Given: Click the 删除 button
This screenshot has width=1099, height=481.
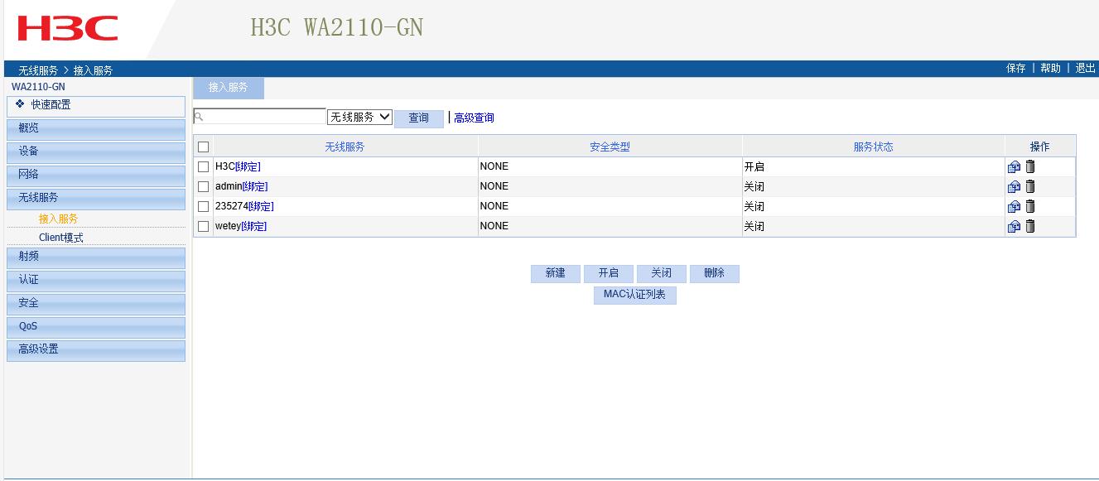Looking at the screenshot, I should pos(715,273).
